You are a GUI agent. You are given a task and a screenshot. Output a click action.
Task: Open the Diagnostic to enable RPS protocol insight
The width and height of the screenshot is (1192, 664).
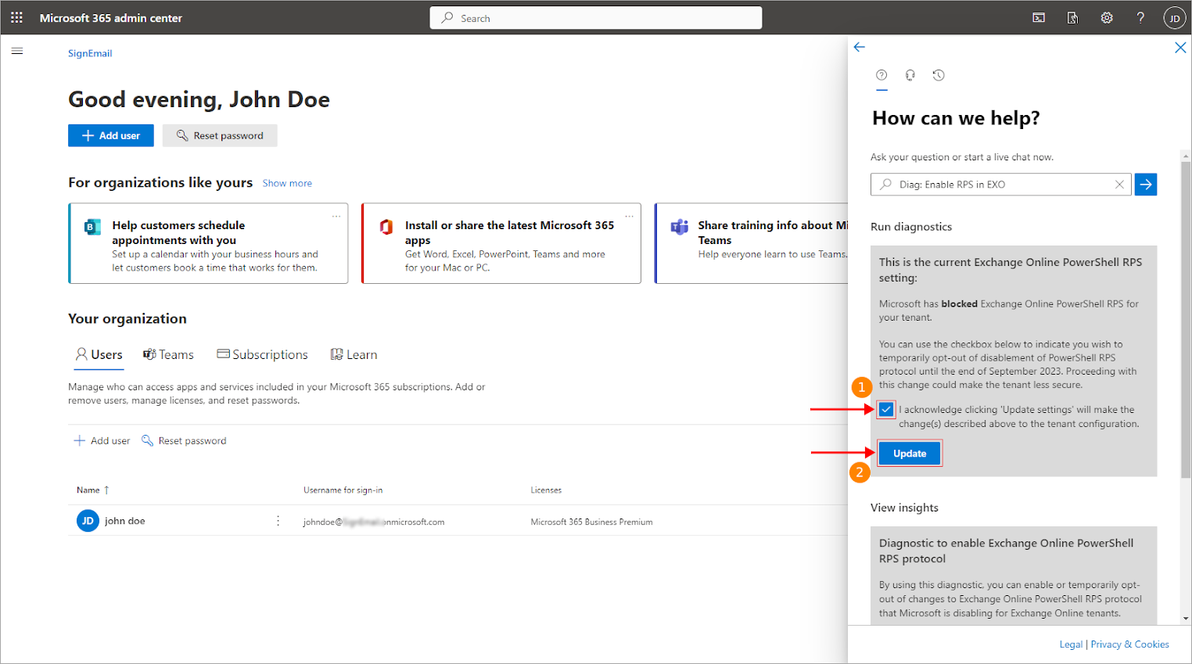[1014, 576]
